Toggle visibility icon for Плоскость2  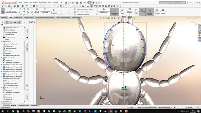click(x=27, y=51)
